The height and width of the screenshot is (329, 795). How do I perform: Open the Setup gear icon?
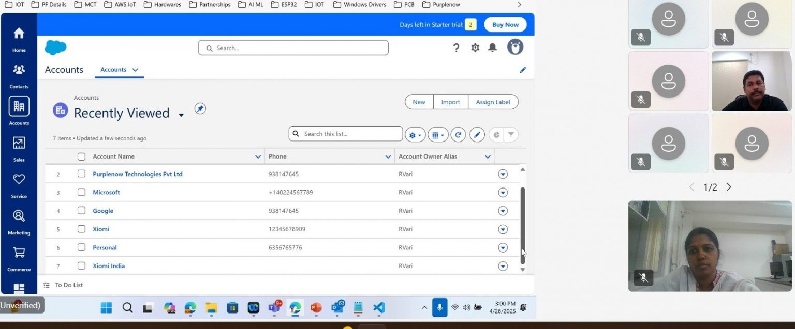tap(475, 48)
